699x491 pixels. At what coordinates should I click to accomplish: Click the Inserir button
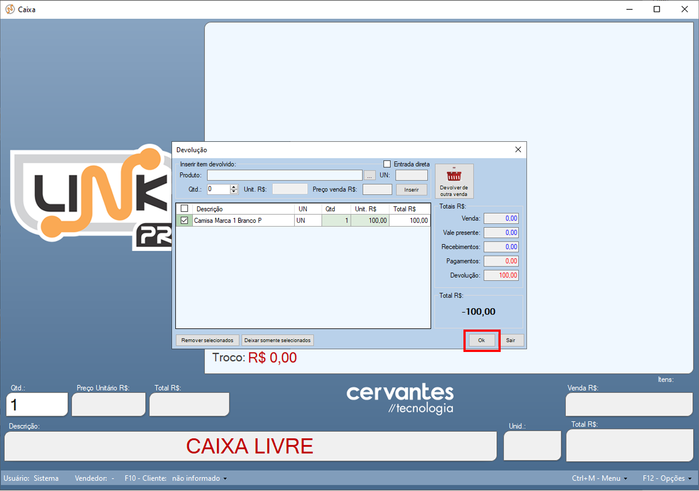pos(411,189)
